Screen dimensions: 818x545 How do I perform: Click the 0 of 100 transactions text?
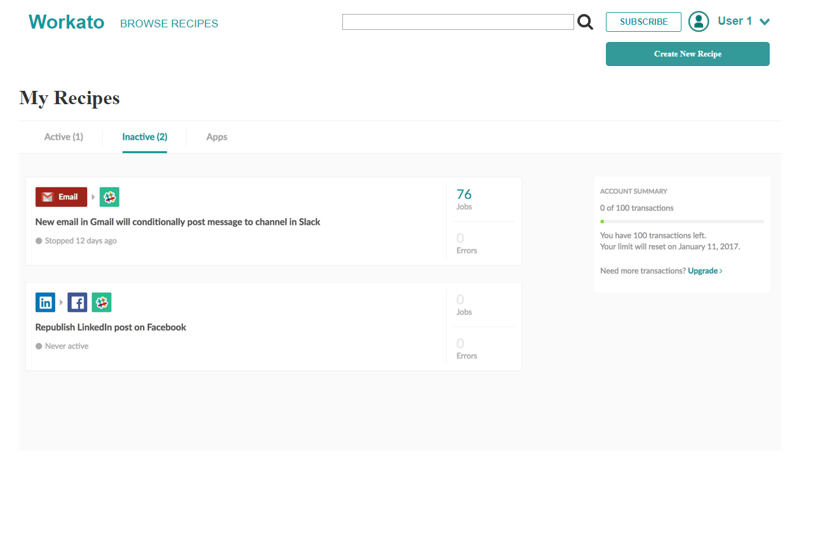pyautogui.click(x=637, y=208)
